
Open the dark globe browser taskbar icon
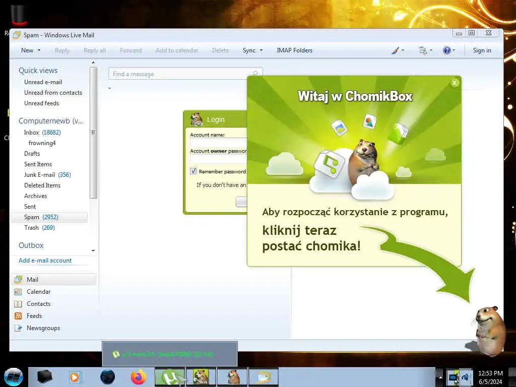(108, 377)
